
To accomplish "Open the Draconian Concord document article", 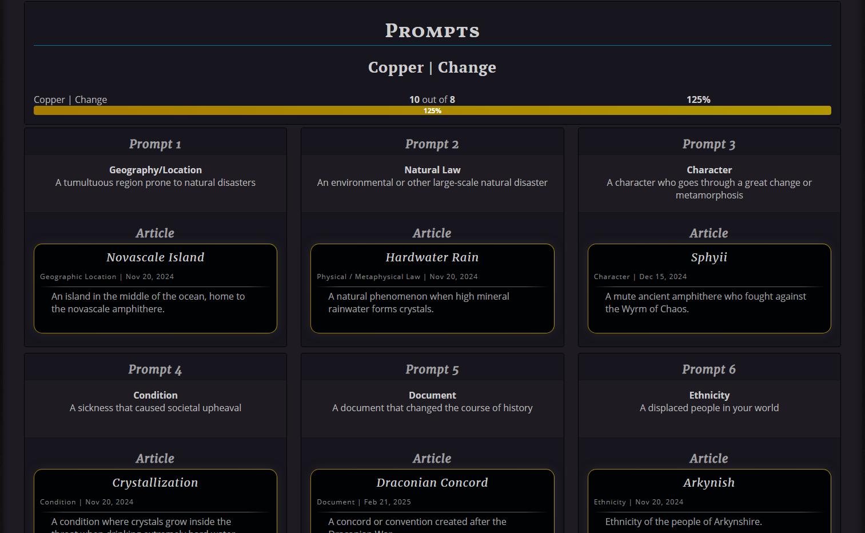I will (432, 483).
